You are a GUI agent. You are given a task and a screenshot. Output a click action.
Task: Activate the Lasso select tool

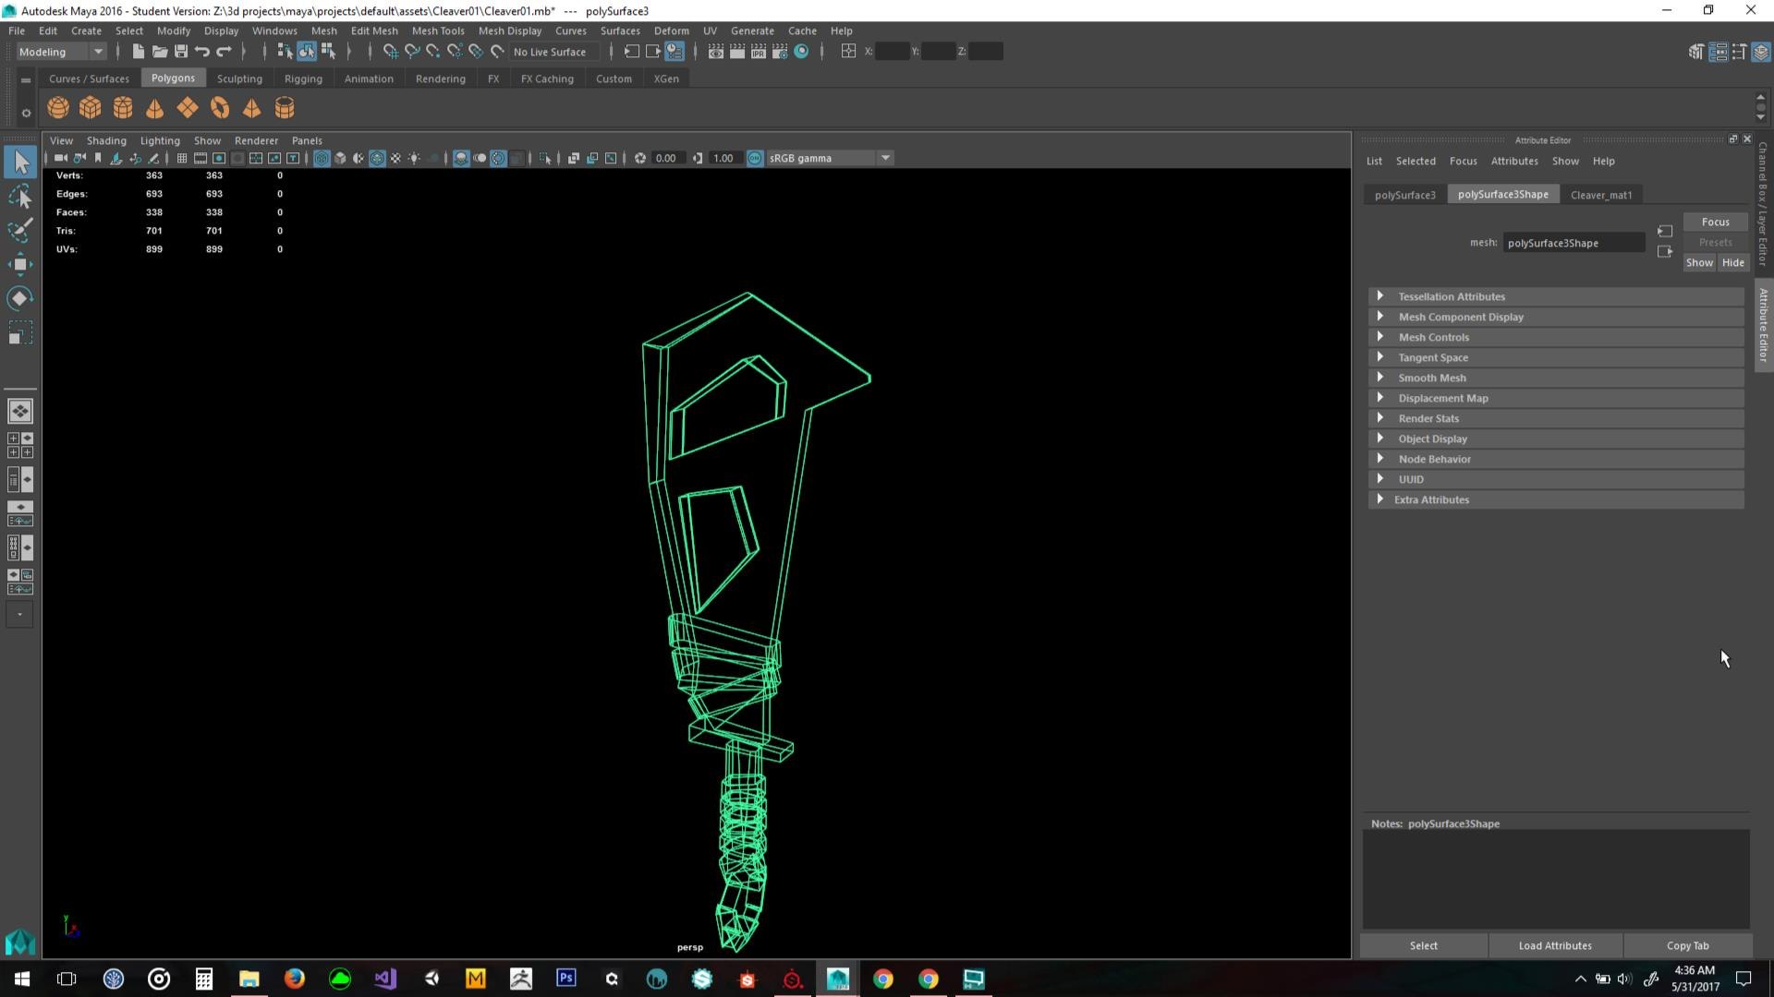pyautogui.click(x=20, y=197)
